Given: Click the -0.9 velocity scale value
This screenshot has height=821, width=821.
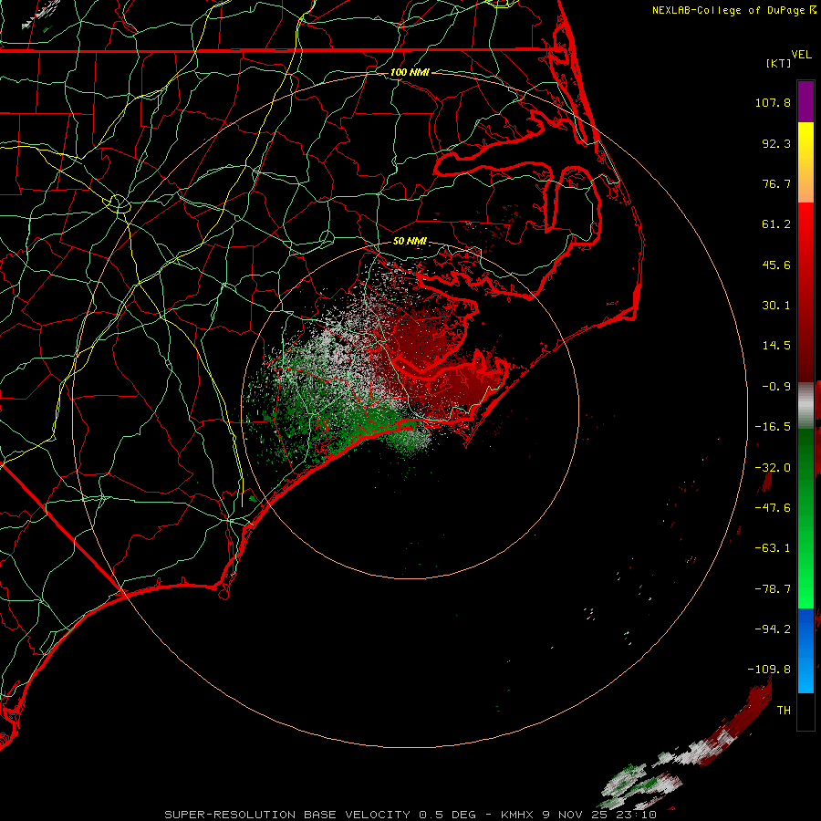Looking at the screenshot, I should 776,387.
